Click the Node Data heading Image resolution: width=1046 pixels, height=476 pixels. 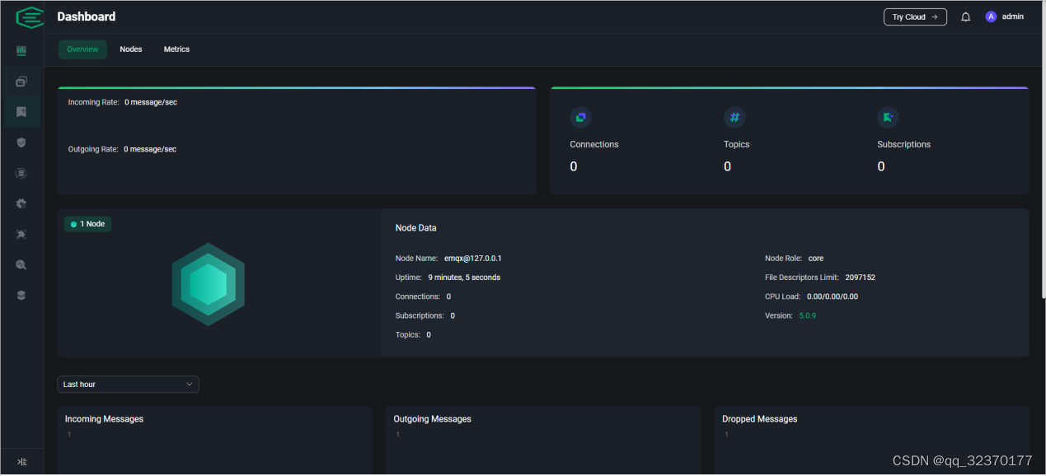[x=416, y=228]
